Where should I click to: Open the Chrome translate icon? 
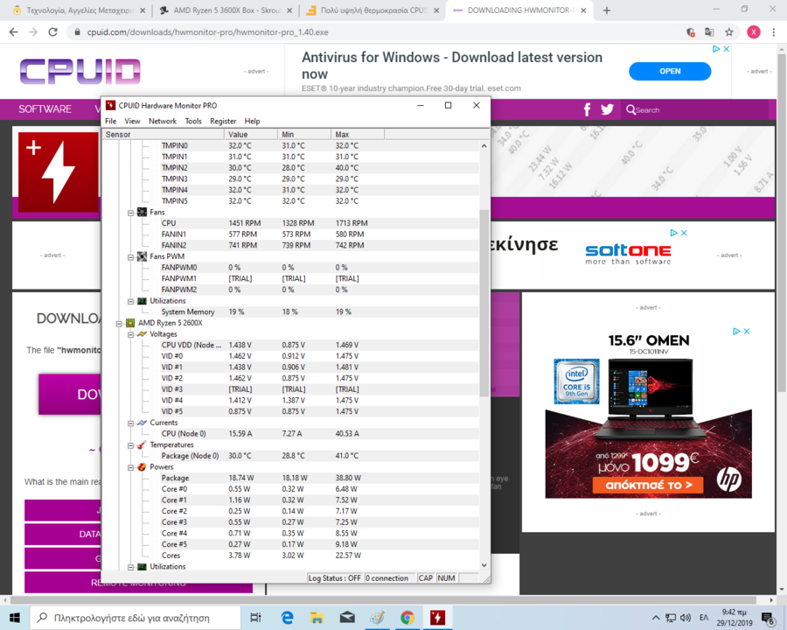click(x=709, y=32)
